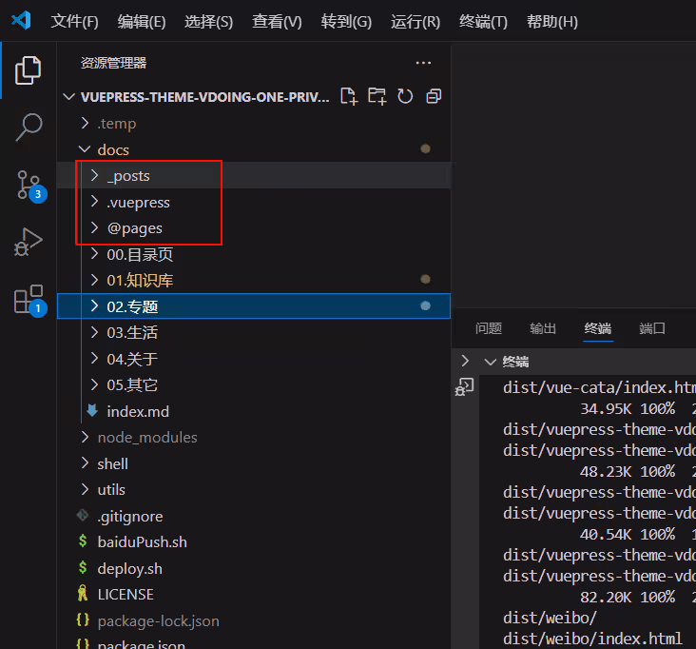This screenshot has width=696, height=649.
Task: Click the New File icon in explorer header
Action: [x=349, y=96]
